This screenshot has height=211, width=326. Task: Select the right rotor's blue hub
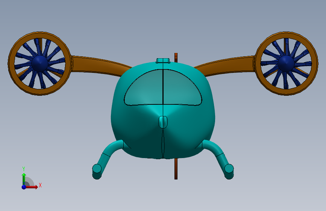coord(286,63)
